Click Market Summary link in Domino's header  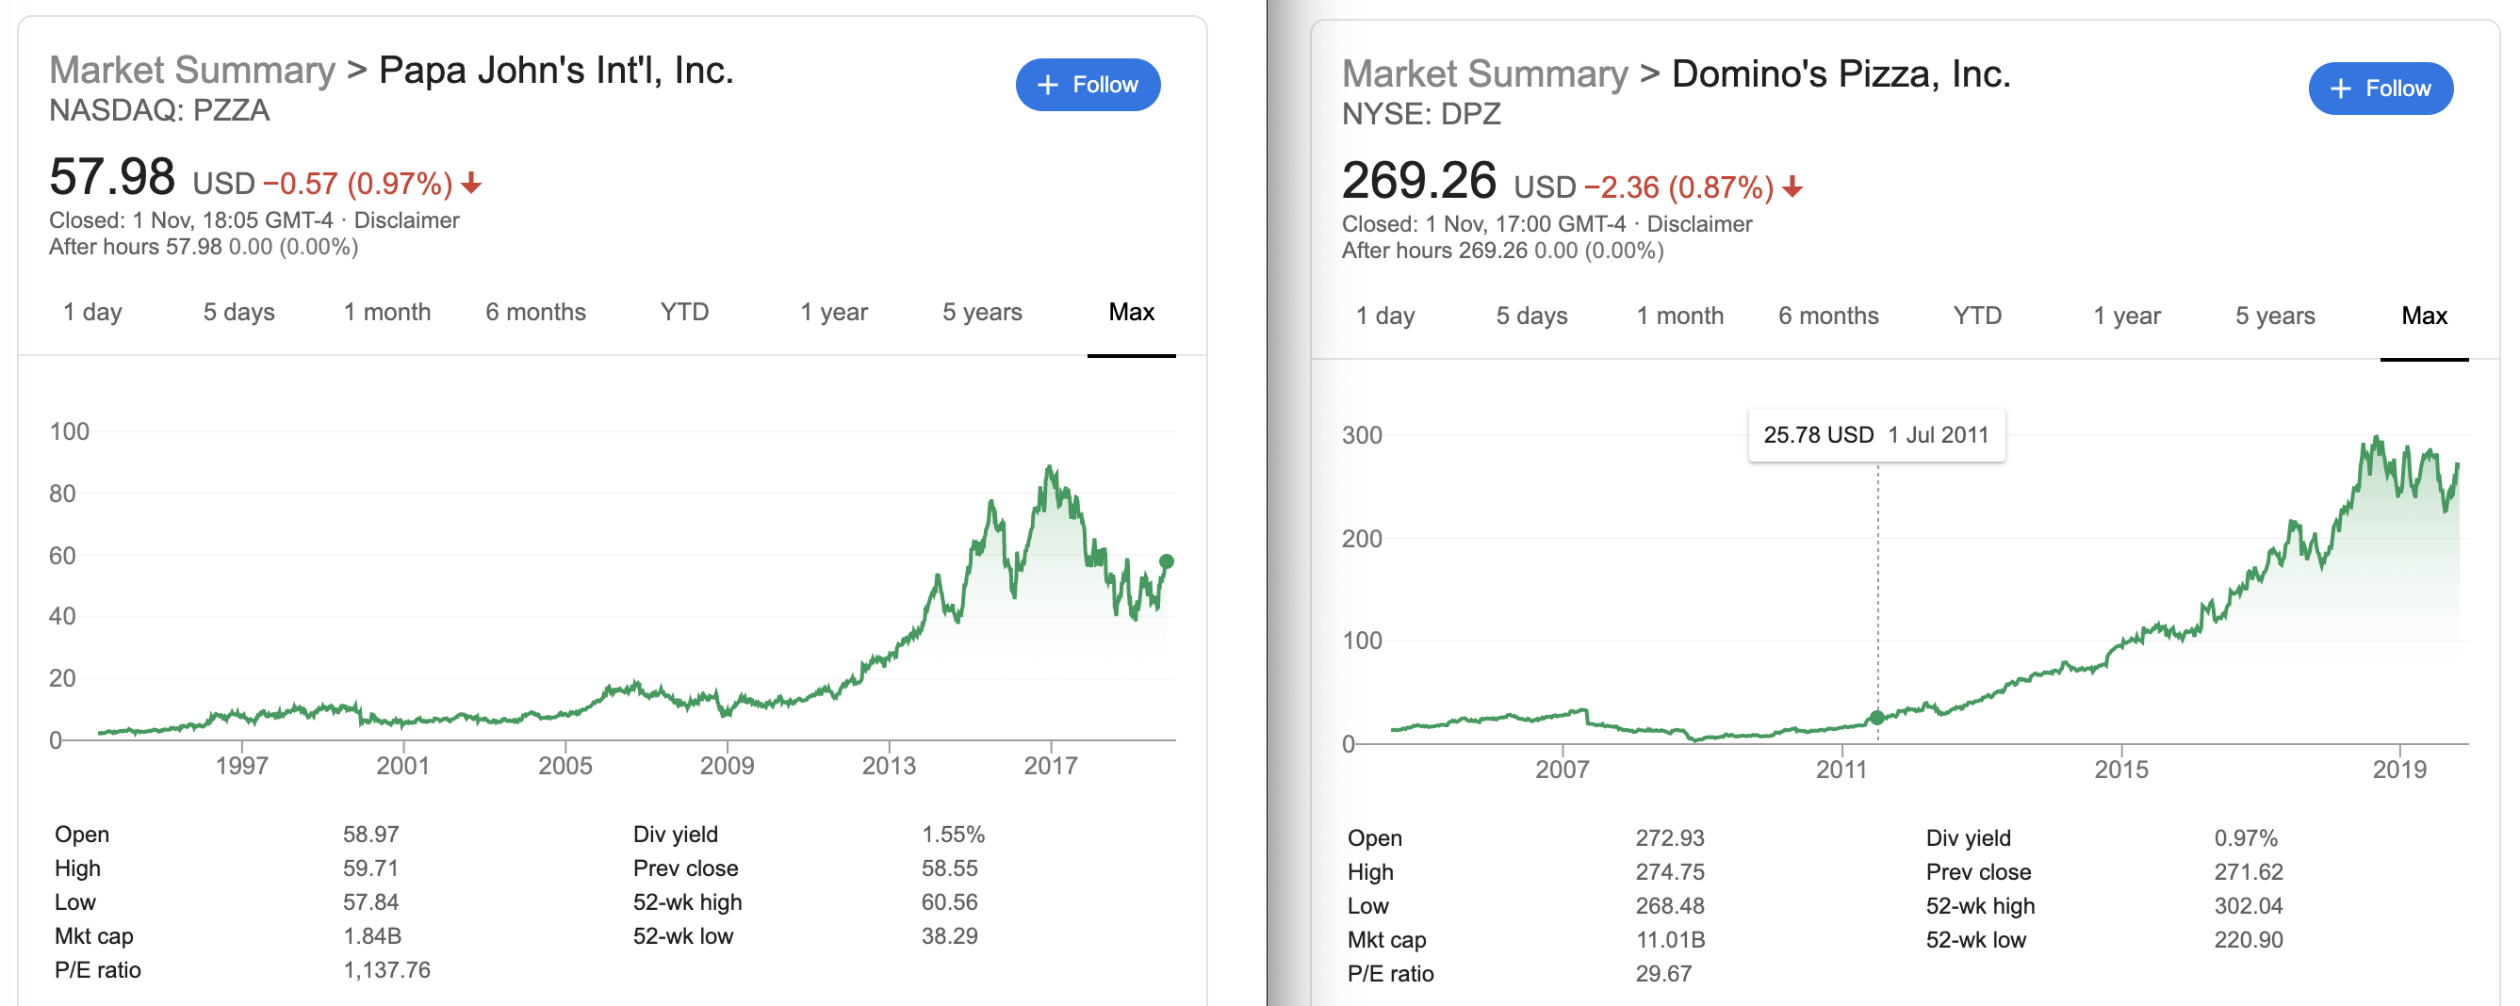click(1484, 74)
